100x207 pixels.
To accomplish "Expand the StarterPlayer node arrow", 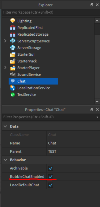I will pos(5,67).
